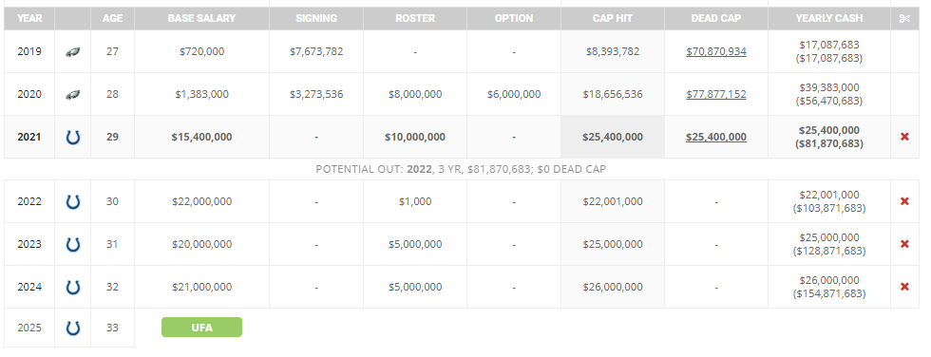This screenshot has width=931, height=357.
Task: Click the Colts horseshoe logo in the 2025 row
Action: coord(72,328)
